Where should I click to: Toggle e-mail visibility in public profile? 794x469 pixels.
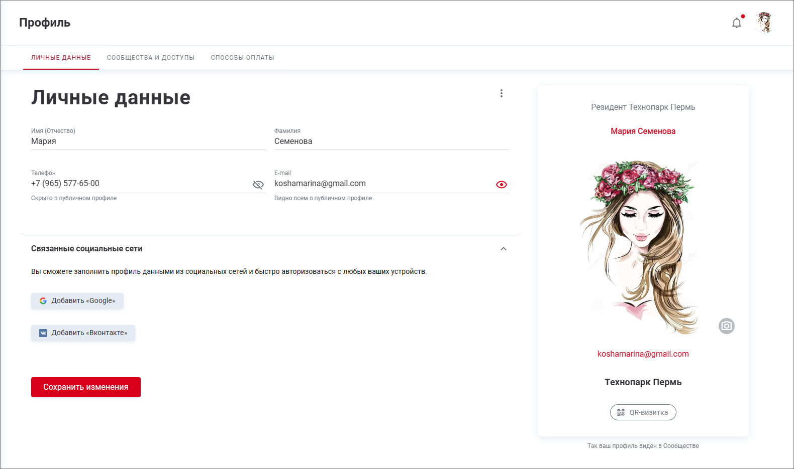click(501, 185)
